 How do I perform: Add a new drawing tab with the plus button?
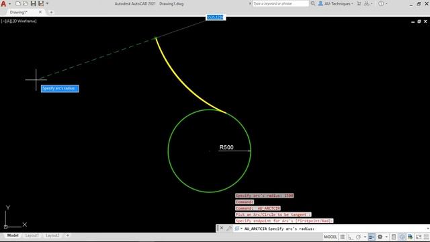click(51, 12)
